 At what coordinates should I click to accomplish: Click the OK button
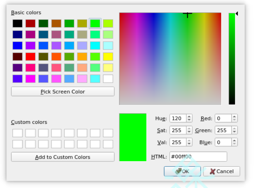182,171
